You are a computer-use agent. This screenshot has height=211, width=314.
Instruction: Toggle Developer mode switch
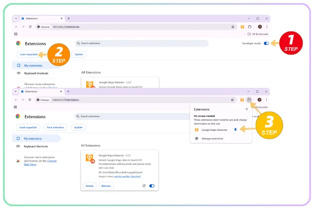pyautogui.click(x=266, y=43)
